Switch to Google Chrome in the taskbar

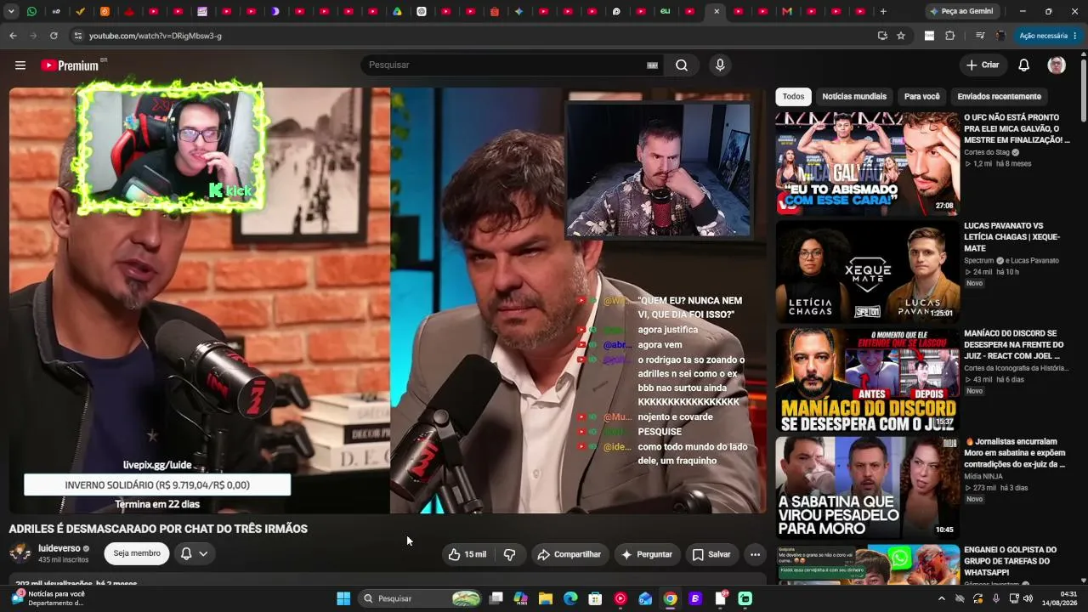(x=670, y=598)
